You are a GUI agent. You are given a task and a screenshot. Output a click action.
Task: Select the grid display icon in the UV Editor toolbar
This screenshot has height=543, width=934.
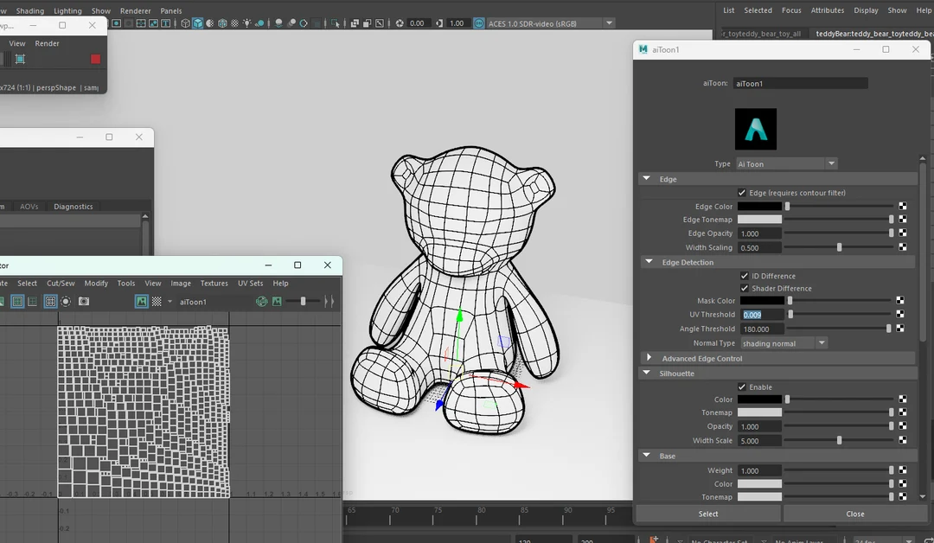pos(49,301)
